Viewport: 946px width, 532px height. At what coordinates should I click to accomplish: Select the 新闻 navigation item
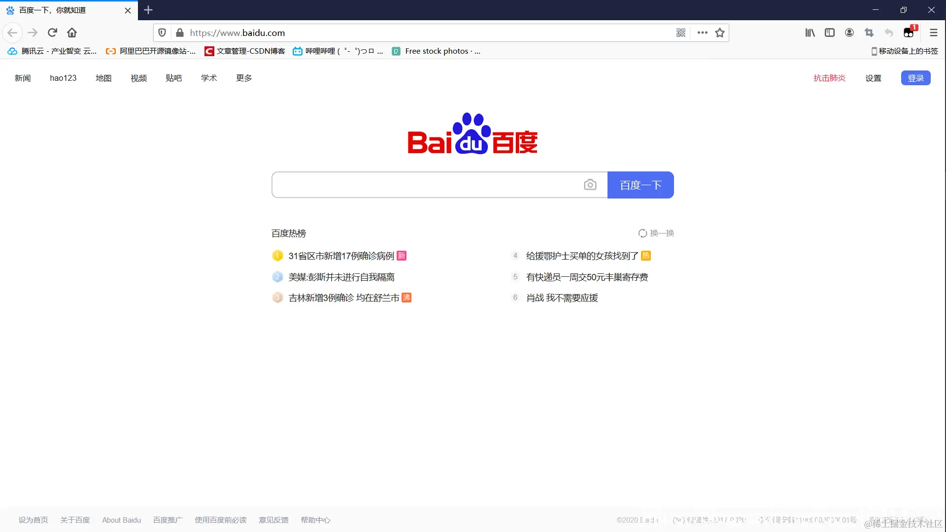22,78
